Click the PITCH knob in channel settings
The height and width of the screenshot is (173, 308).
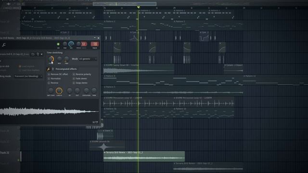[x=78, y=44]
